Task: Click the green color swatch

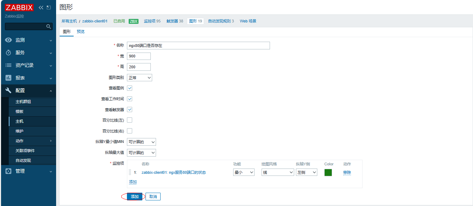Action: coord(328,172)
